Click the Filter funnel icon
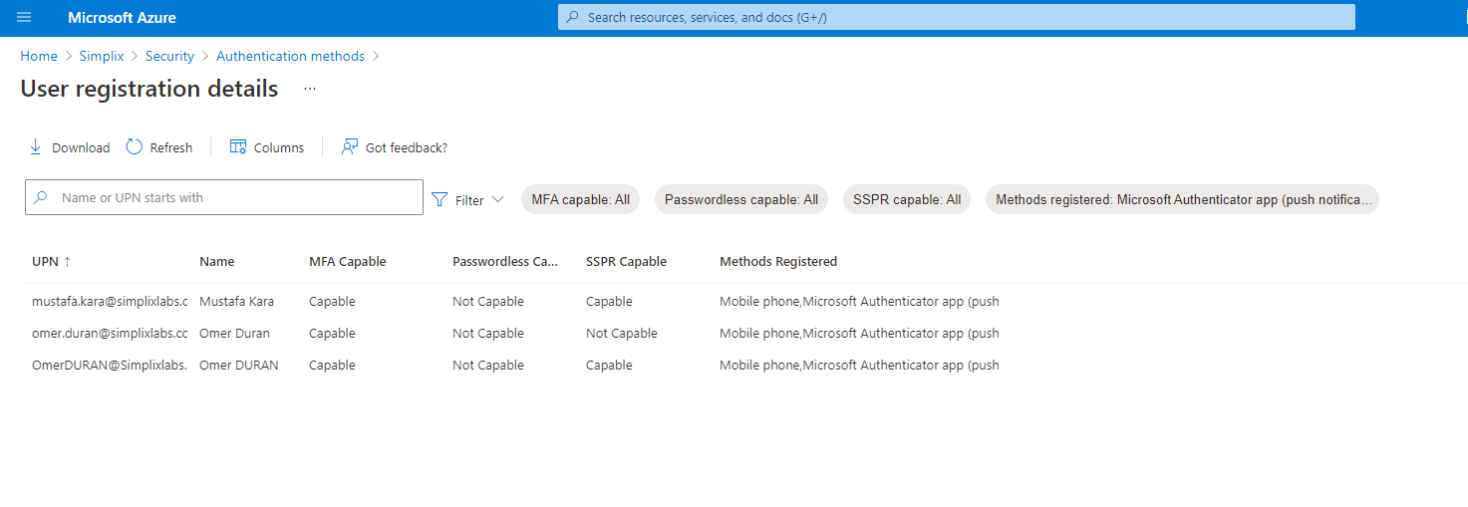The image size is (1468, 507). point(440,199)
